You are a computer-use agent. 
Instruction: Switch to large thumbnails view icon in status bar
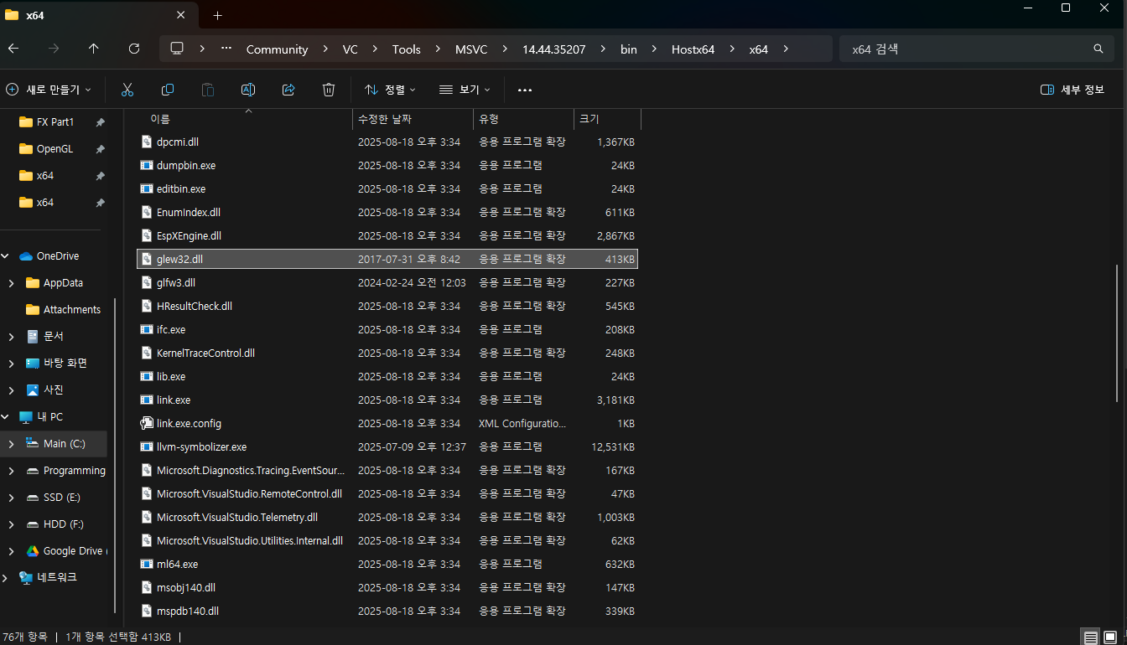(1110, 637)
